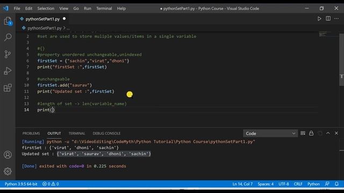Click the 'Updated set' output line
This screenshot has height=193, width=344.
[86, 154]
